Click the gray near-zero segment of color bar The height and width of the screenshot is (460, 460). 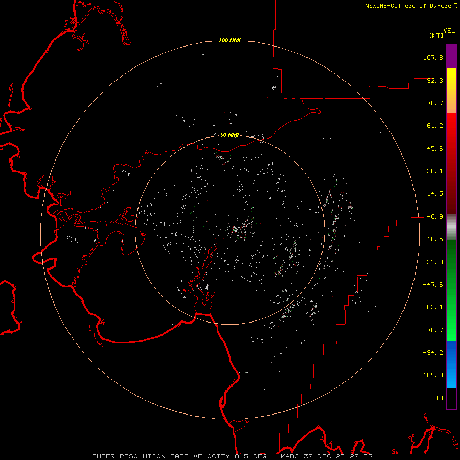tap(451, 227)
